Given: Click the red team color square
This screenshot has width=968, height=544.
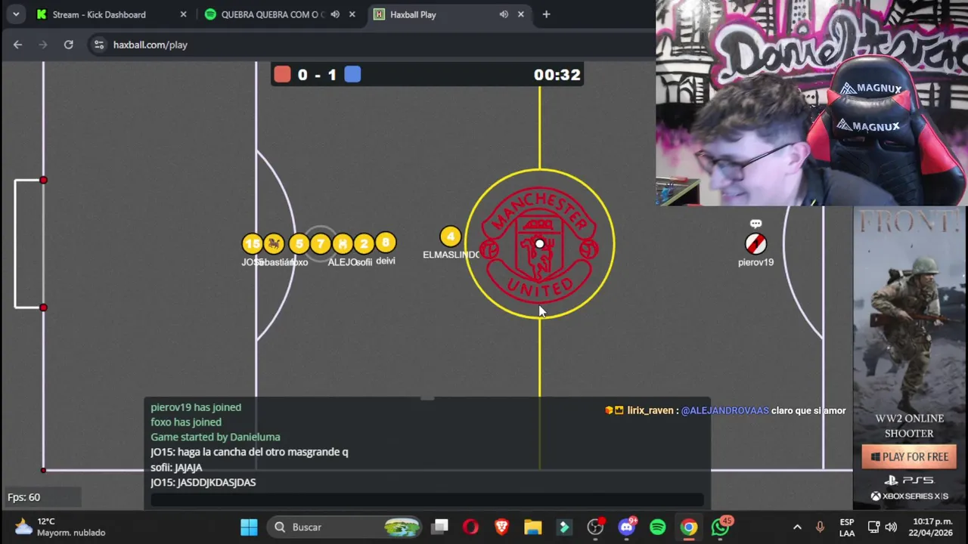Looking at the screenshot, I should tap(282, 74).
